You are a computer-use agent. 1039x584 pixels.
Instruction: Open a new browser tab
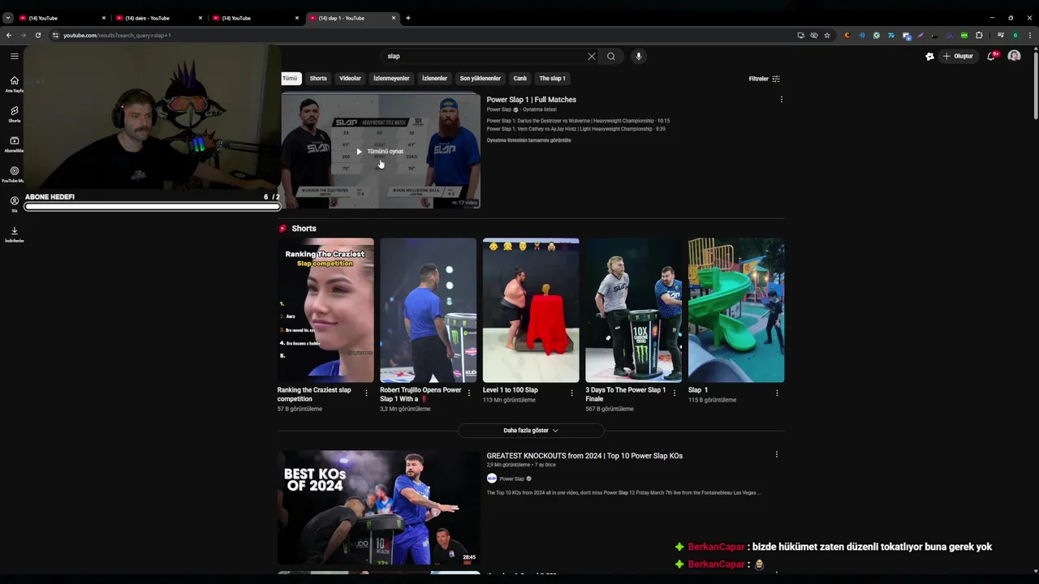point(407,18)
